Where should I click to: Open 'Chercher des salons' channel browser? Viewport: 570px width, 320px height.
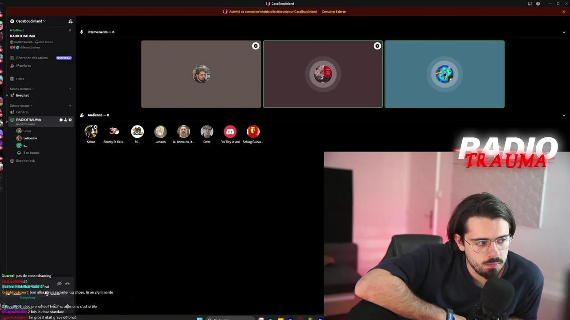tap(32, 58)
